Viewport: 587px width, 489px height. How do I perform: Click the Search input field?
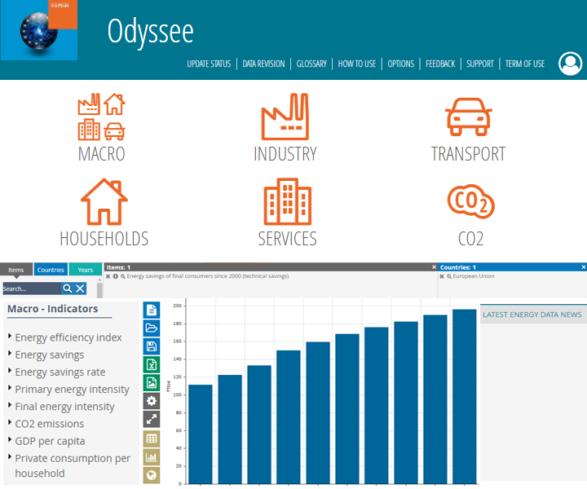click(31, 289)
